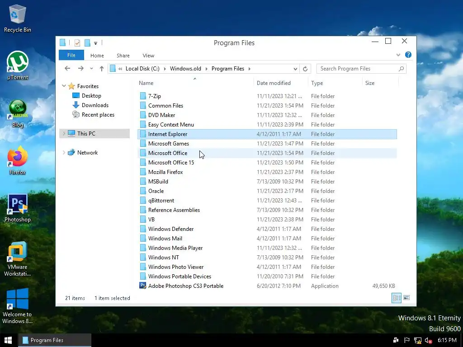The image size is (463, 347).
Task: Open the Blog desktop shortcut
Action: coord(18,114)
